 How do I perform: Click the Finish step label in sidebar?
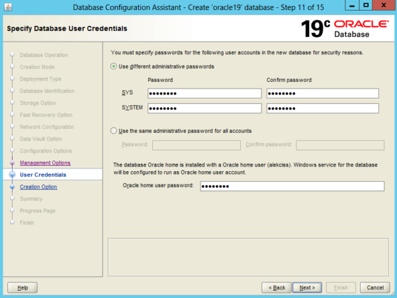pyautogui.click(x=27, y=223)
